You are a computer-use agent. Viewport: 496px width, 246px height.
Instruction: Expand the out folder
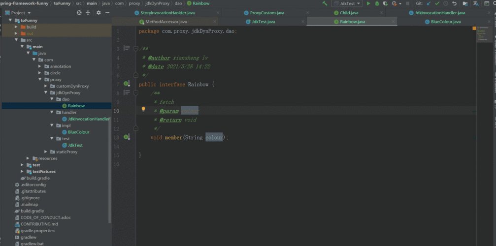pyautogui.click(x=16, y=33)
